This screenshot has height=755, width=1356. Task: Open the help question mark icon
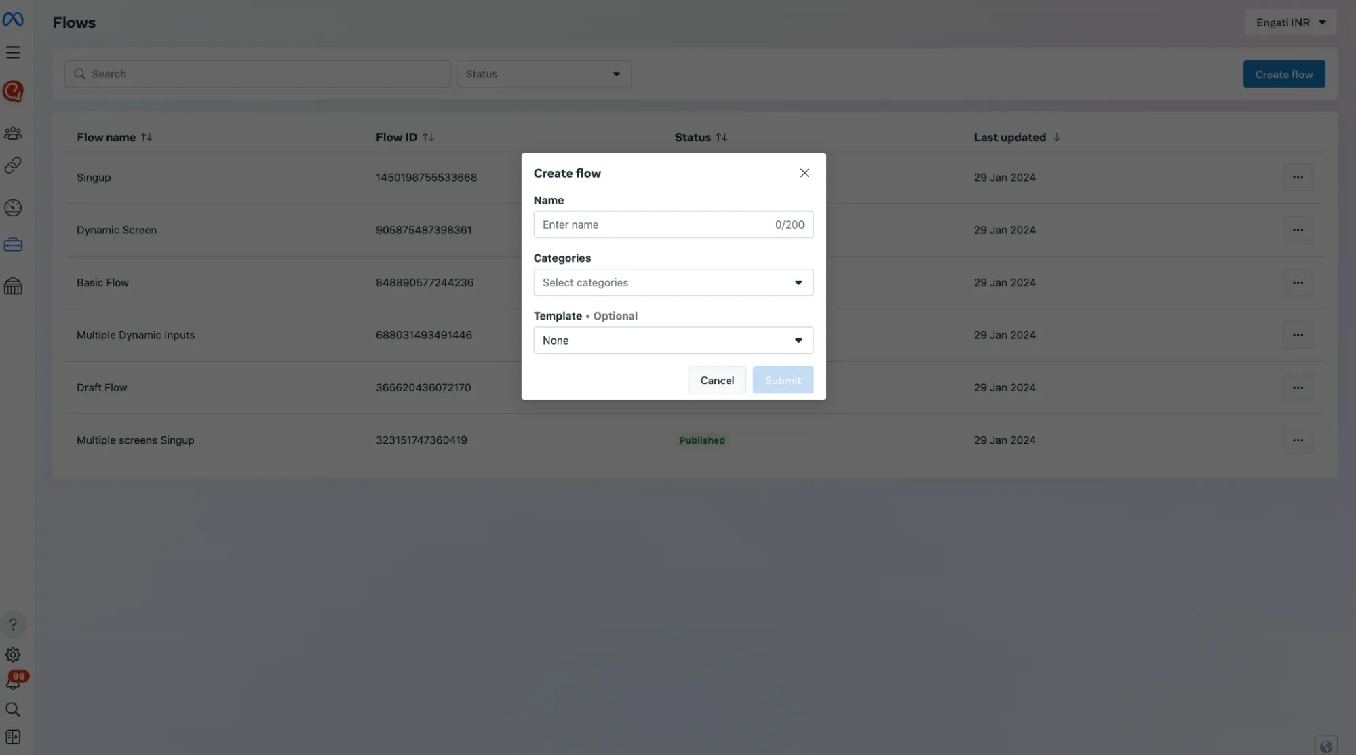(13, 624)
